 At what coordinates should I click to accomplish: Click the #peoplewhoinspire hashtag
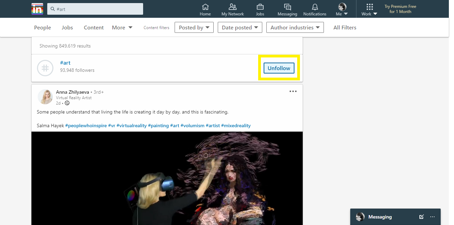(86, 125)
